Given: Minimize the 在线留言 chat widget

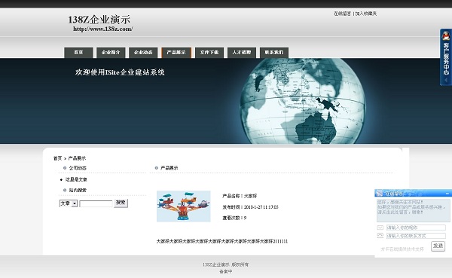Looking at the screenshot, I should point(447,193).
